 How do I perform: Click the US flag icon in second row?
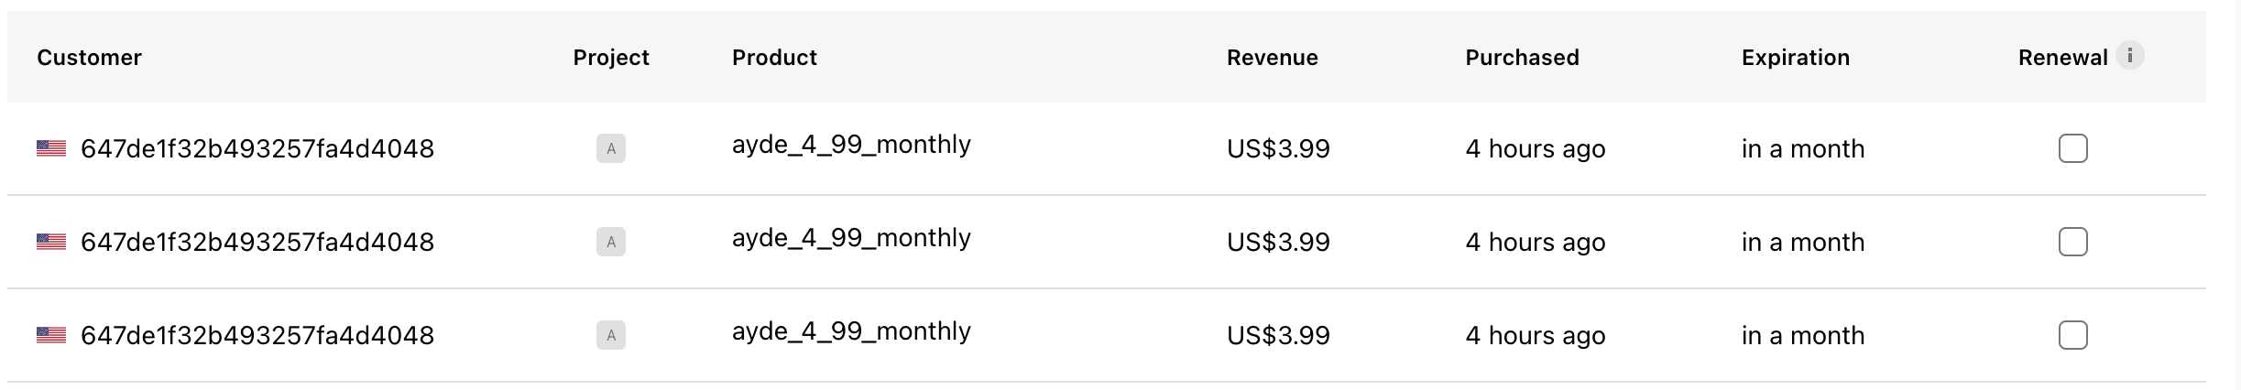51,242
